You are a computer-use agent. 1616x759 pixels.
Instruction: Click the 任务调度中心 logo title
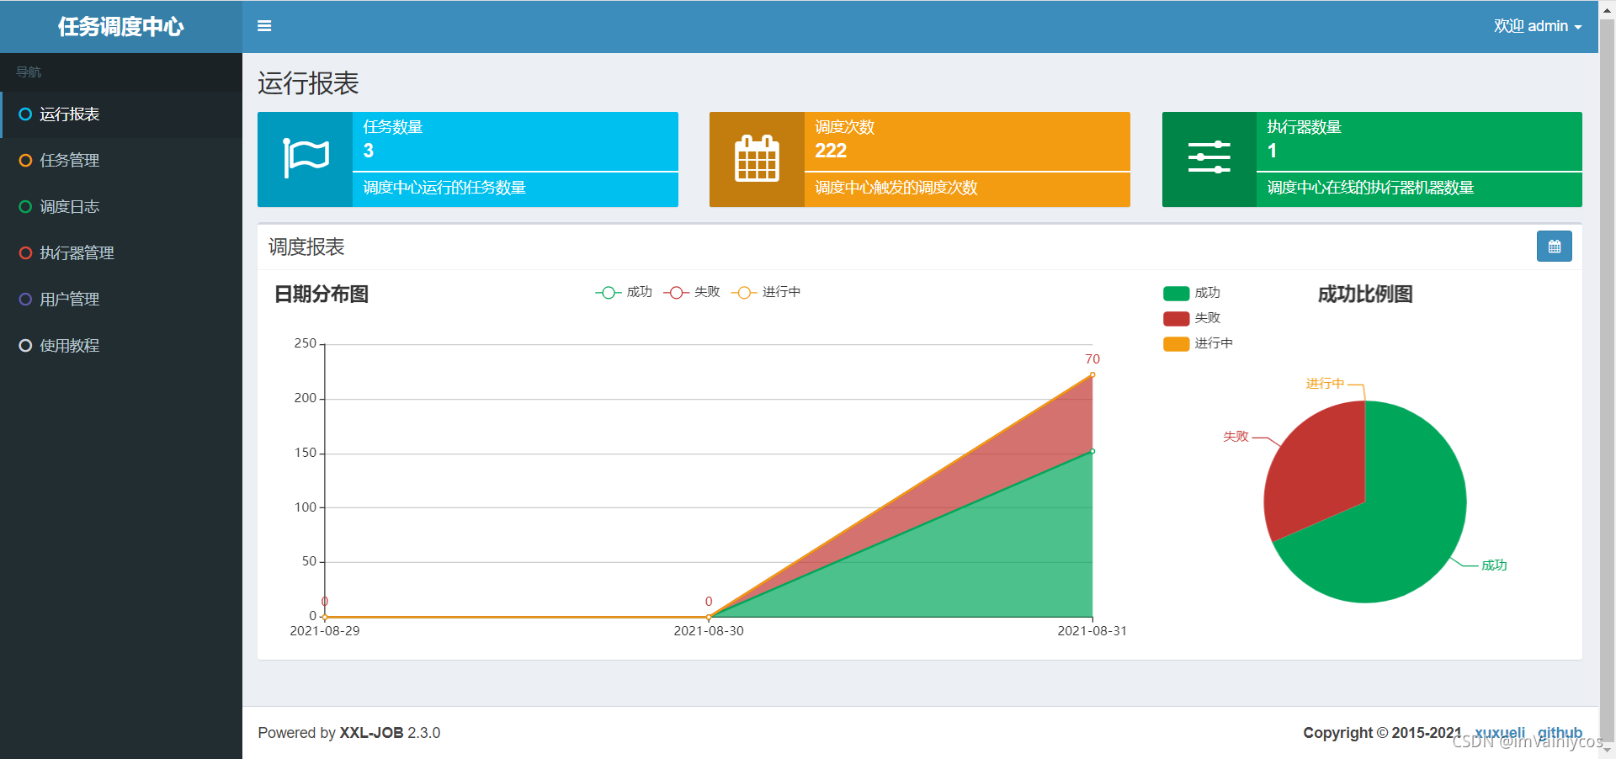121,27
